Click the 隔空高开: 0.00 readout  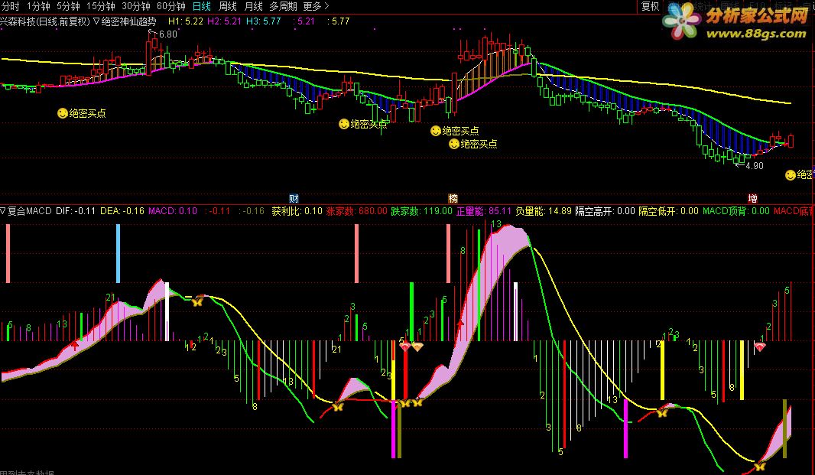[x=605, y=210]
